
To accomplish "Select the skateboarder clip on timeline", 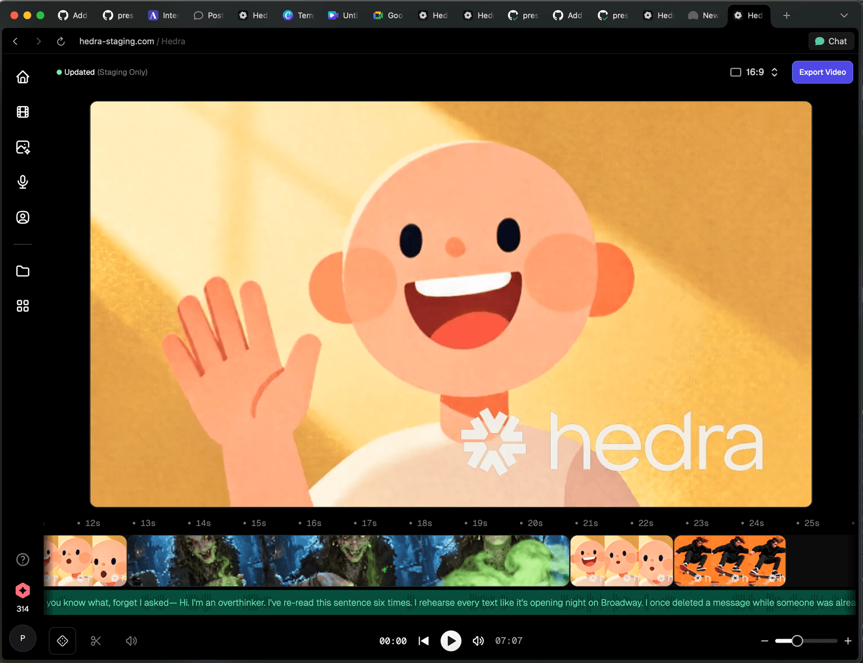I will (x=730, y=561).
